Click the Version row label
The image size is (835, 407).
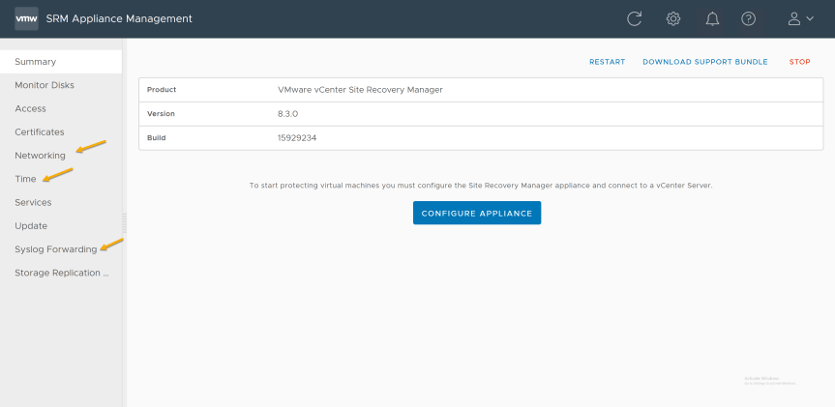point(161,114)
